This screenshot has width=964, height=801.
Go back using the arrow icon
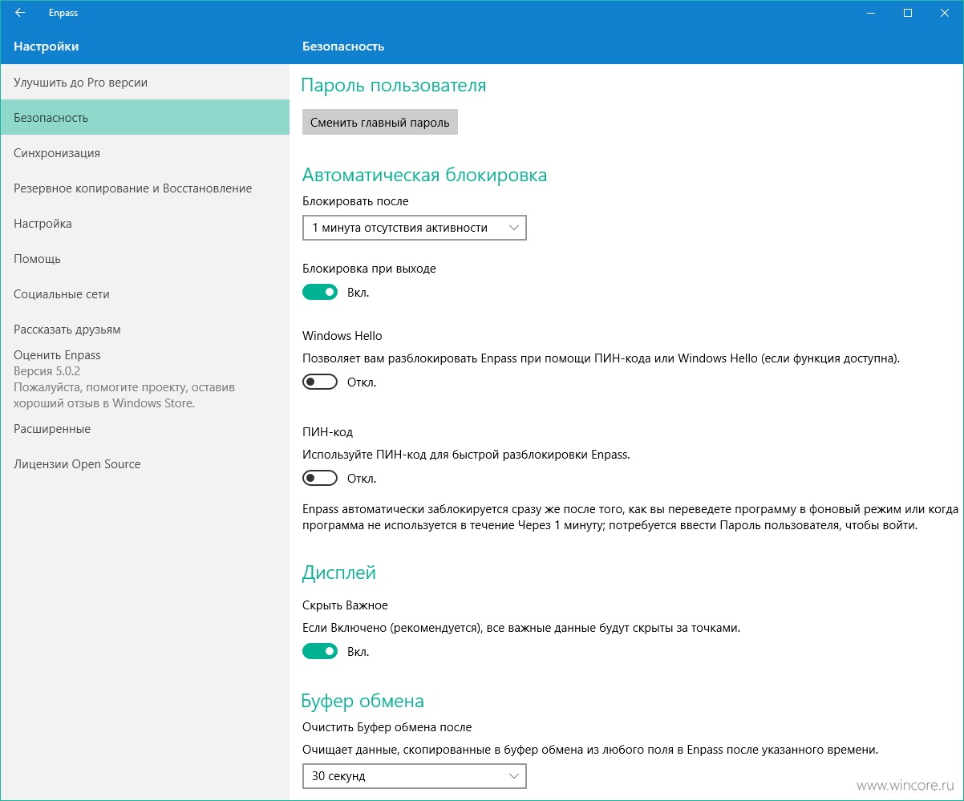20,13
